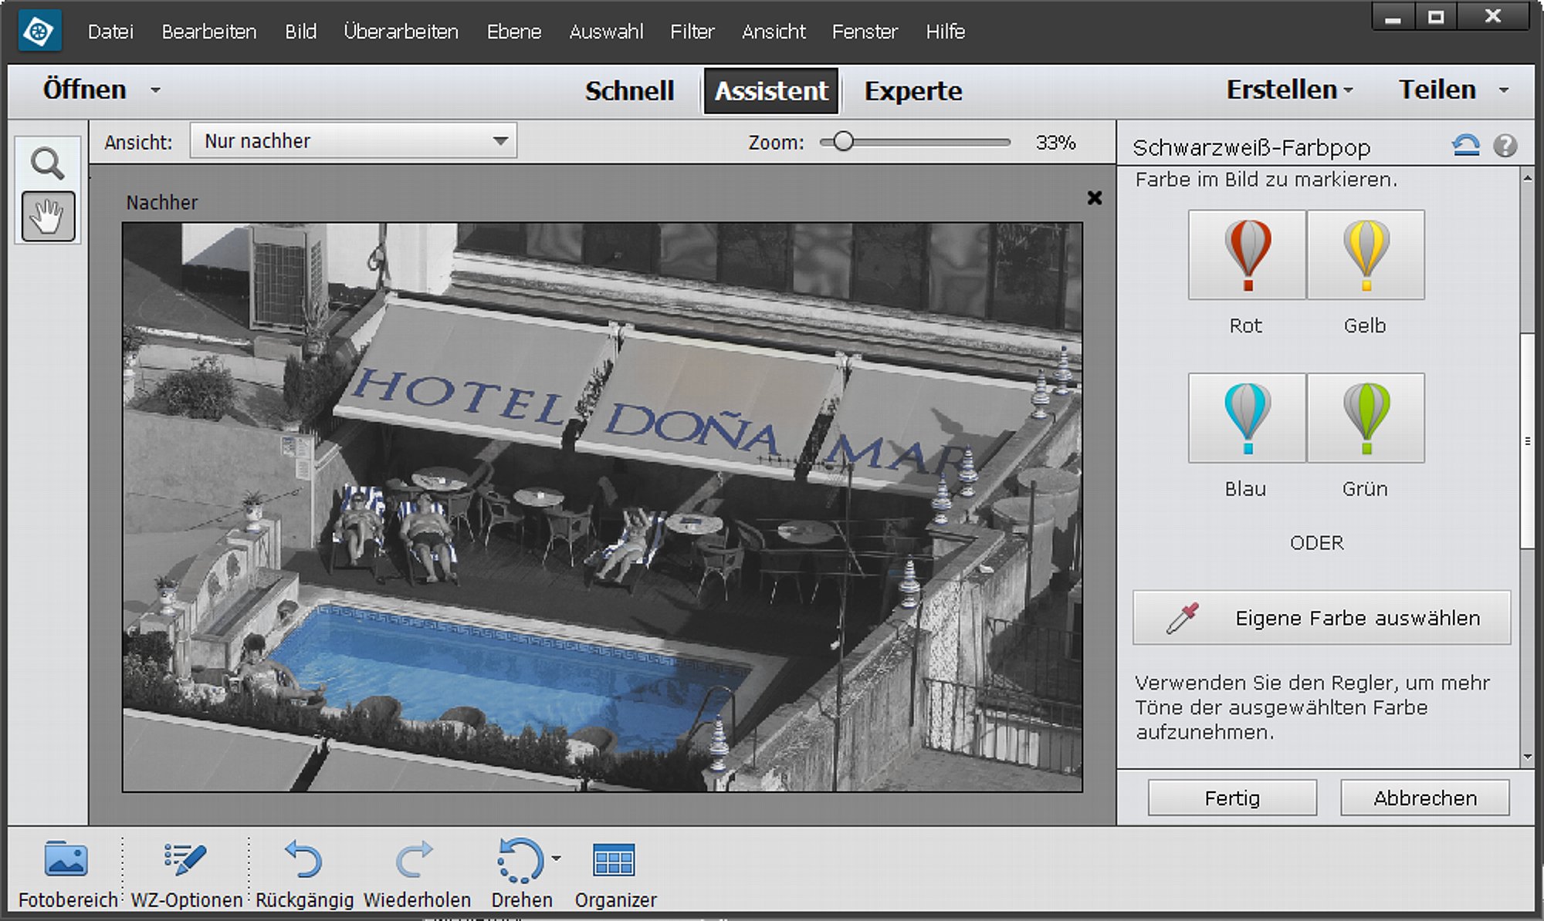Click the panel scrollbar up arrow

[x=1527, y=177]
